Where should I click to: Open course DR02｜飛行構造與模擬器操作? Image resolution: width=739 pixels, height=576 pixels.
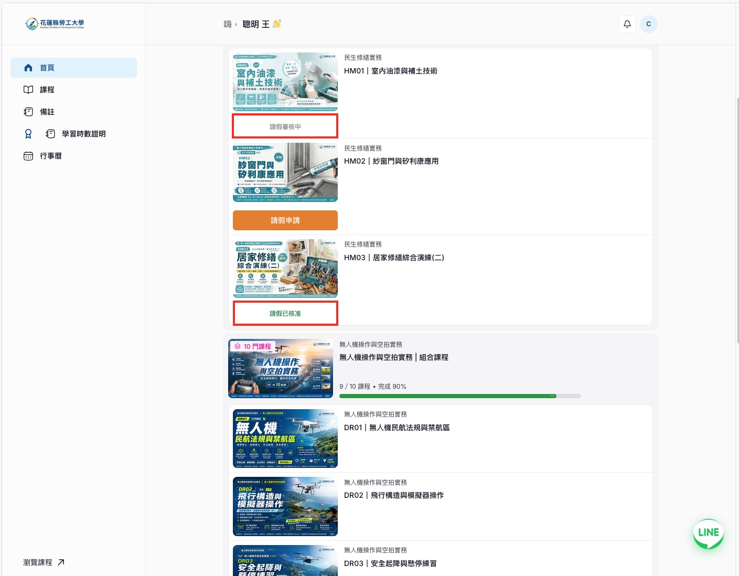[394, 495]
